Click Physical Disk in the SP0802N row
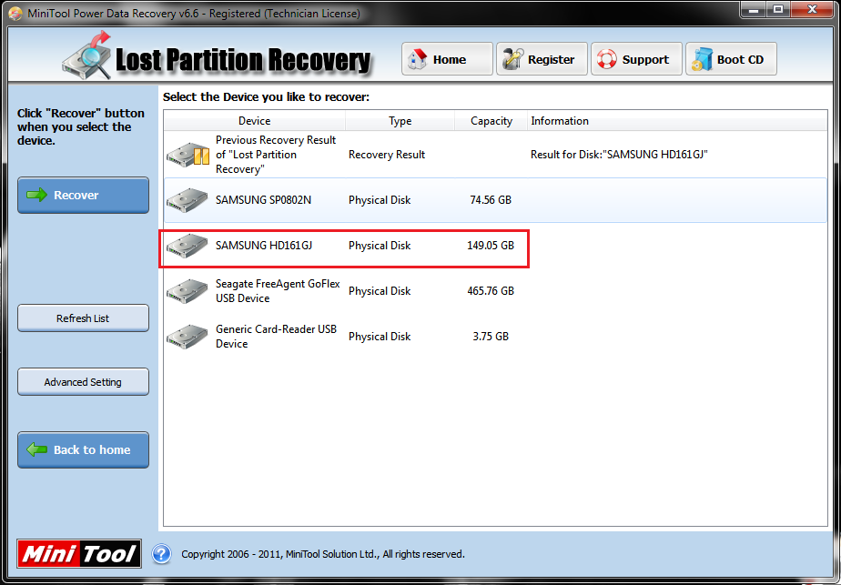Viewport: 841px width, 585px height. 380,200
